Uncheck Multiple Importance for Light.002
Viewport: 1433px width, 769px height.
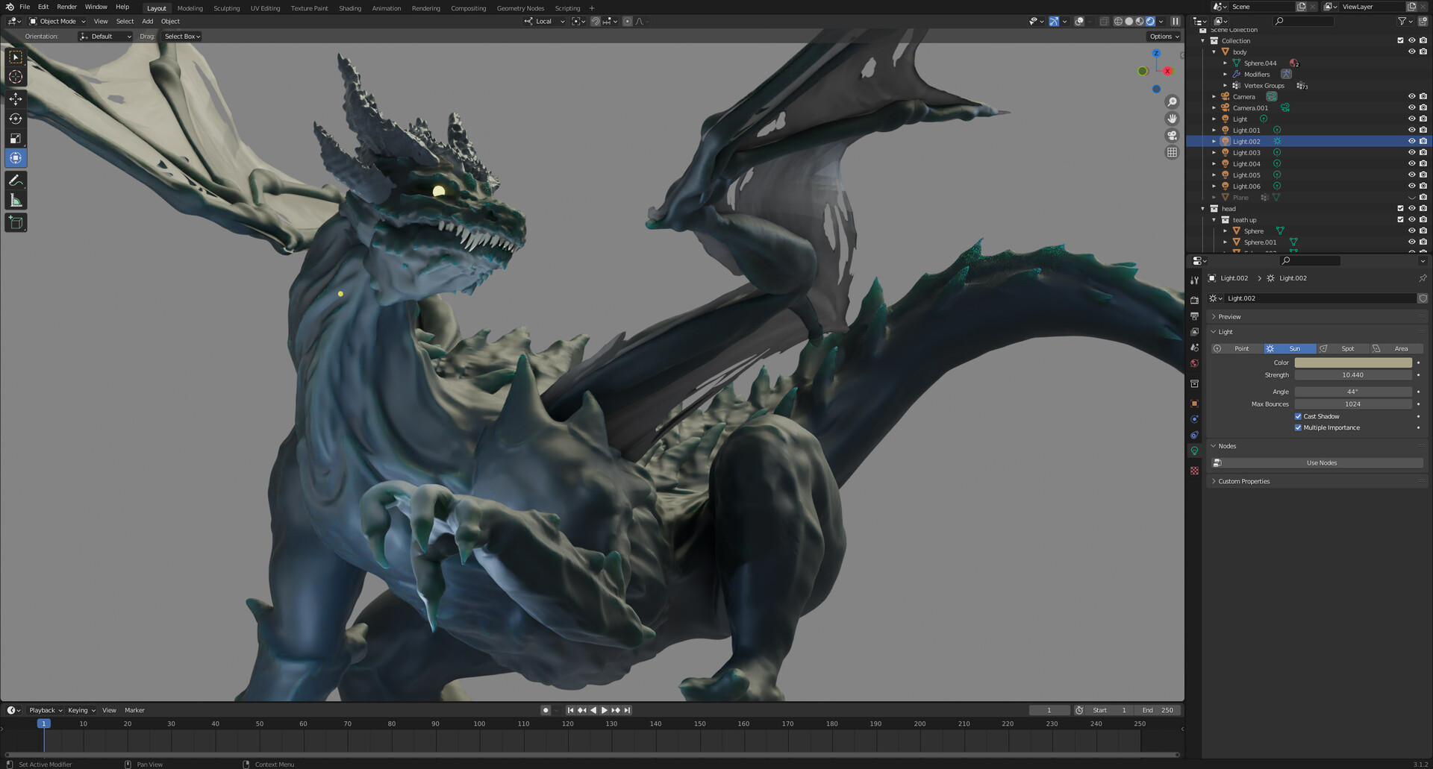pyautogui.click(x=1298, y=427)
